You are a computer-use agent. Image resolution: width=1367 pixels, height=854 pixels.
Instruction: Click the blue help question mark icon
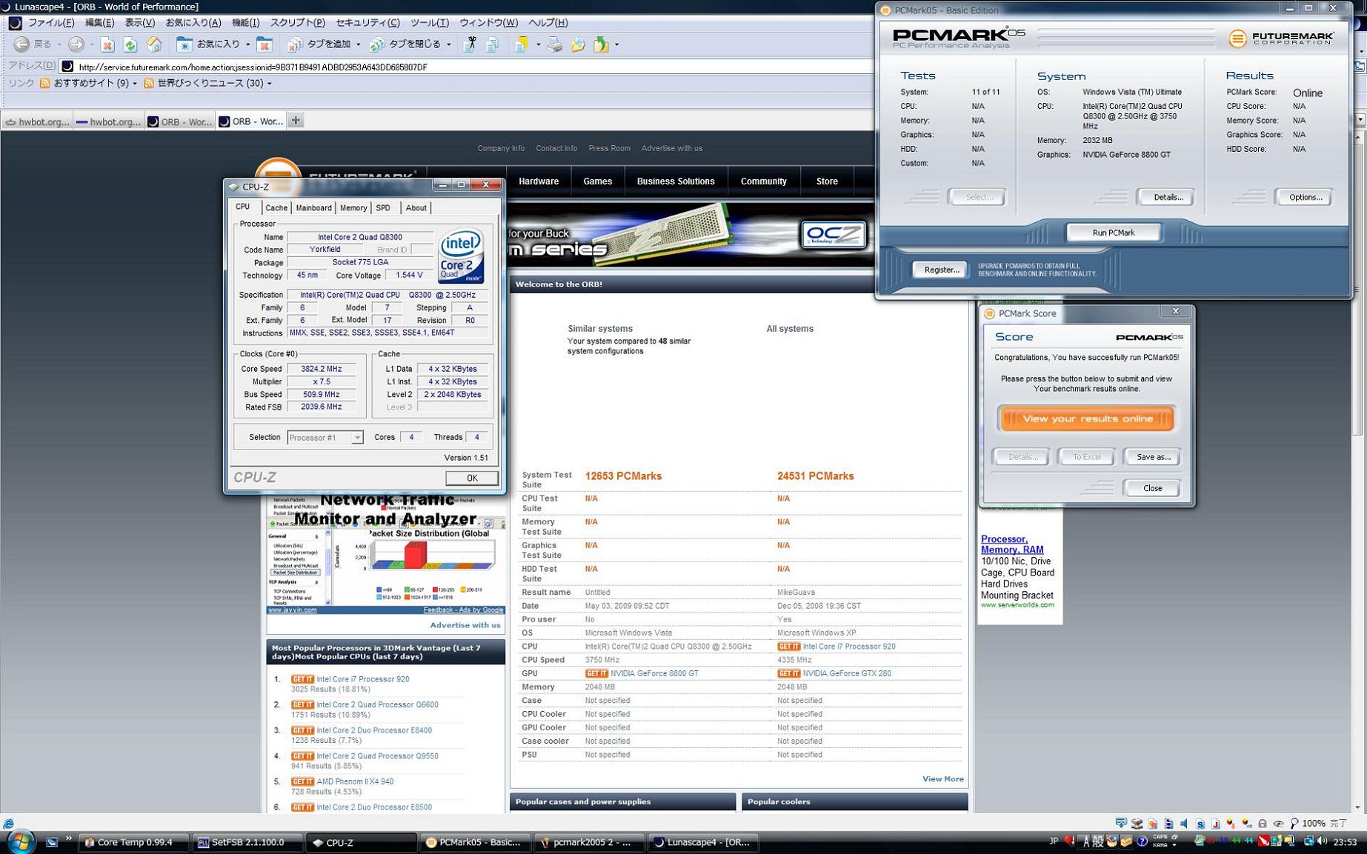(1142, 841)
